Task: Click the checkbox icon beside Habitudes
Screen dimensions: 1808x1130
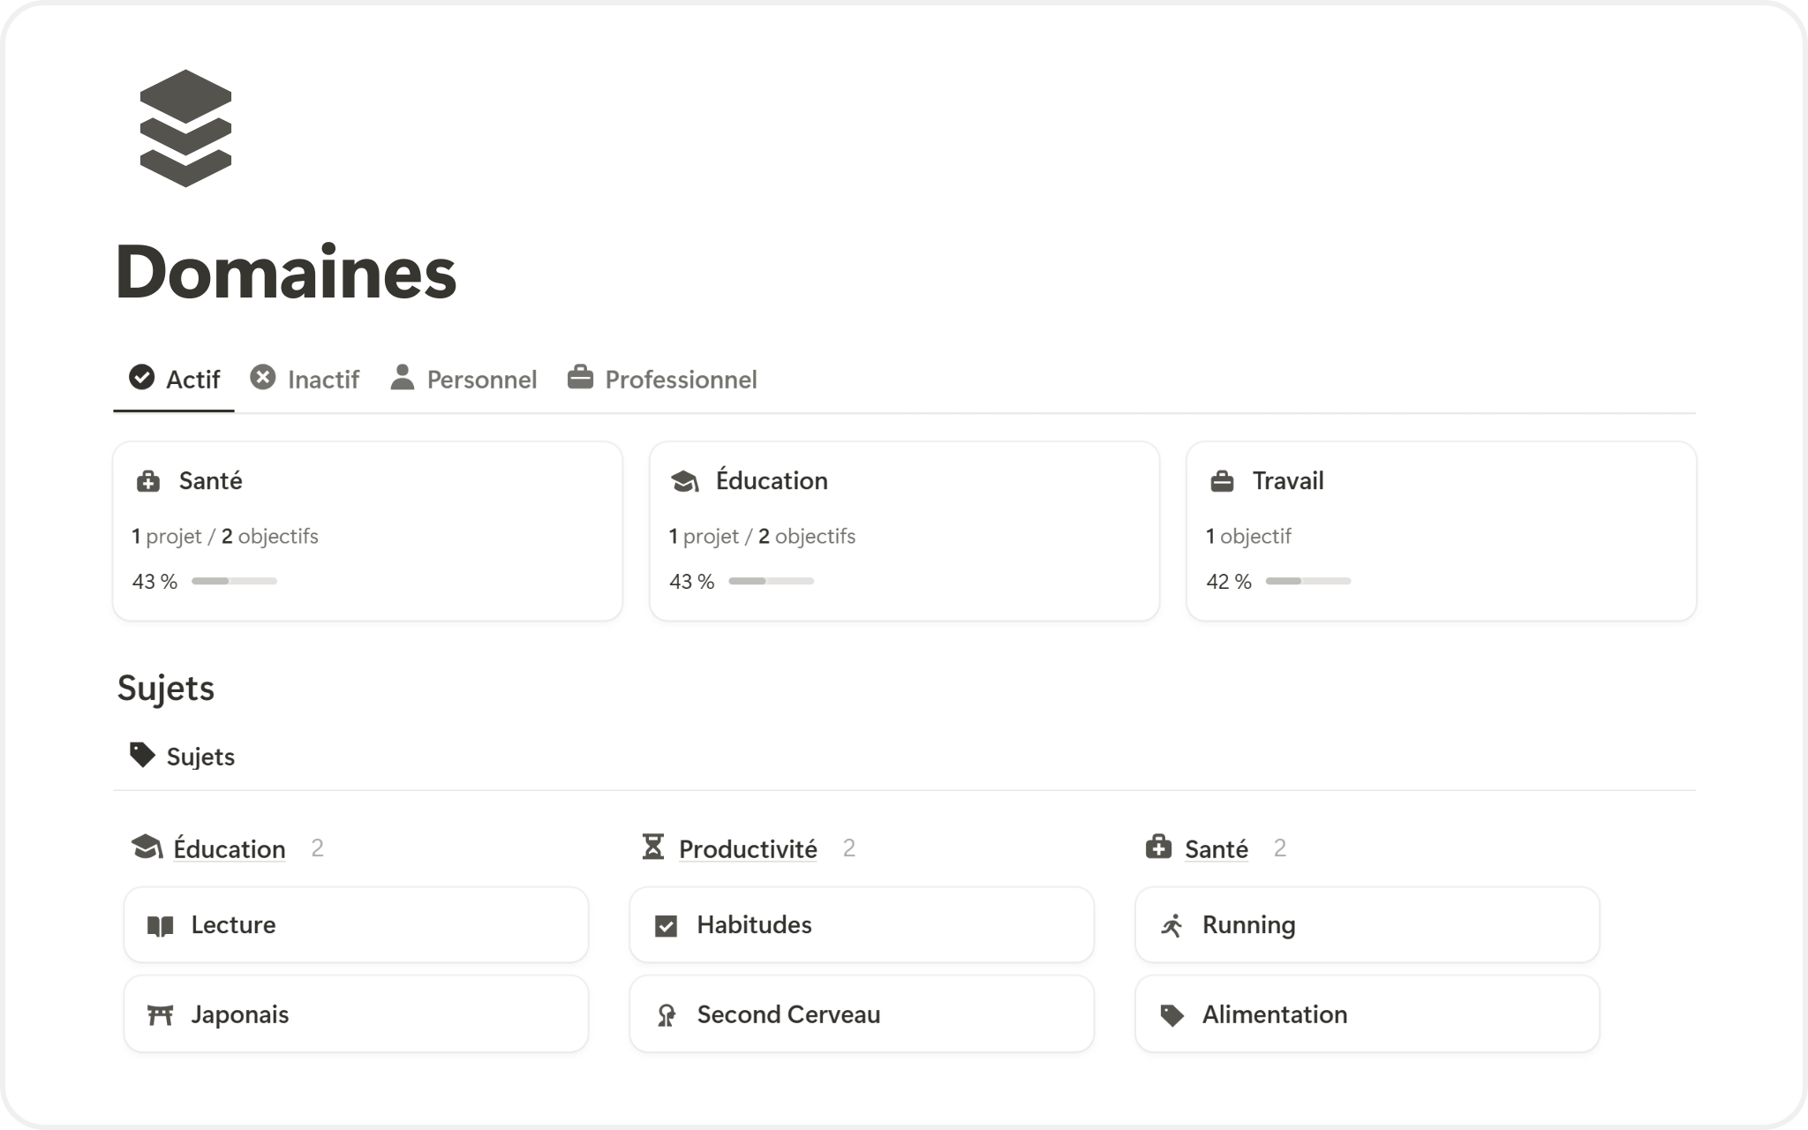Action: [x=667, y=926]
